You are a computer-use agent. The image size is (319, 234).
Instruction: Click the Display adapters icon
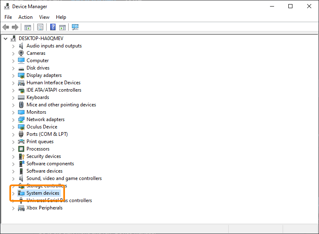pos(21,75)
